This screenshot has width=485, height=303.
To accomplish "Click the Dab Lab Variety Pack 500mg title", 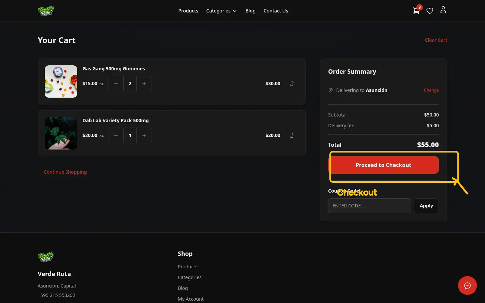I will pyautogui.click(x=116, y=121).
